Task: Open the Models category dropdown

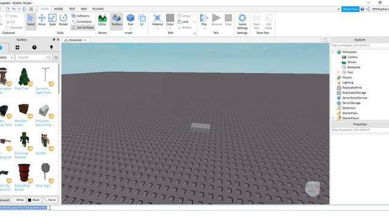Action: pos(7,57)
